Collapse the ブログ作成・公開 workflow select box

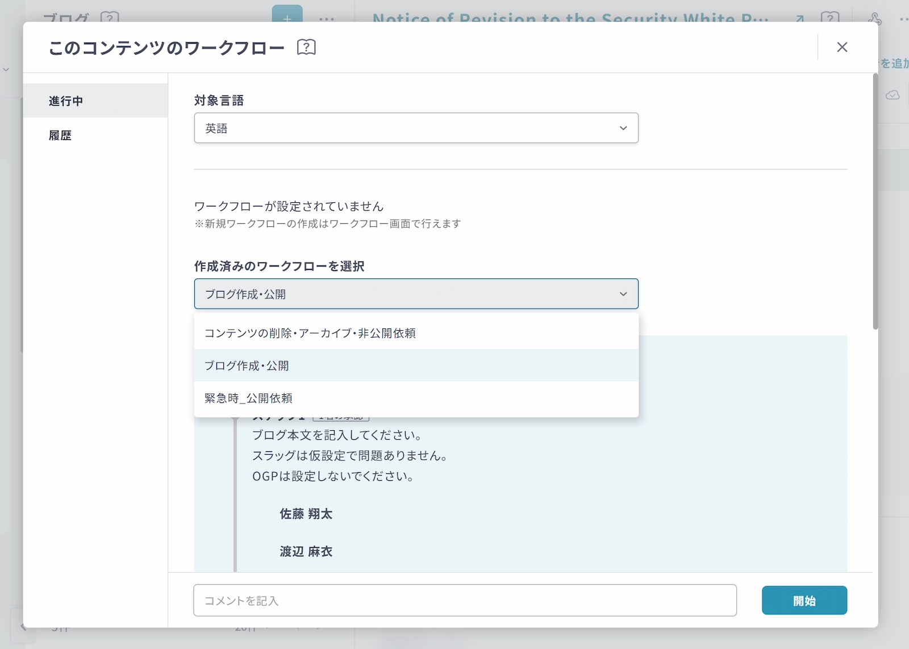click(x=416, y=294)
